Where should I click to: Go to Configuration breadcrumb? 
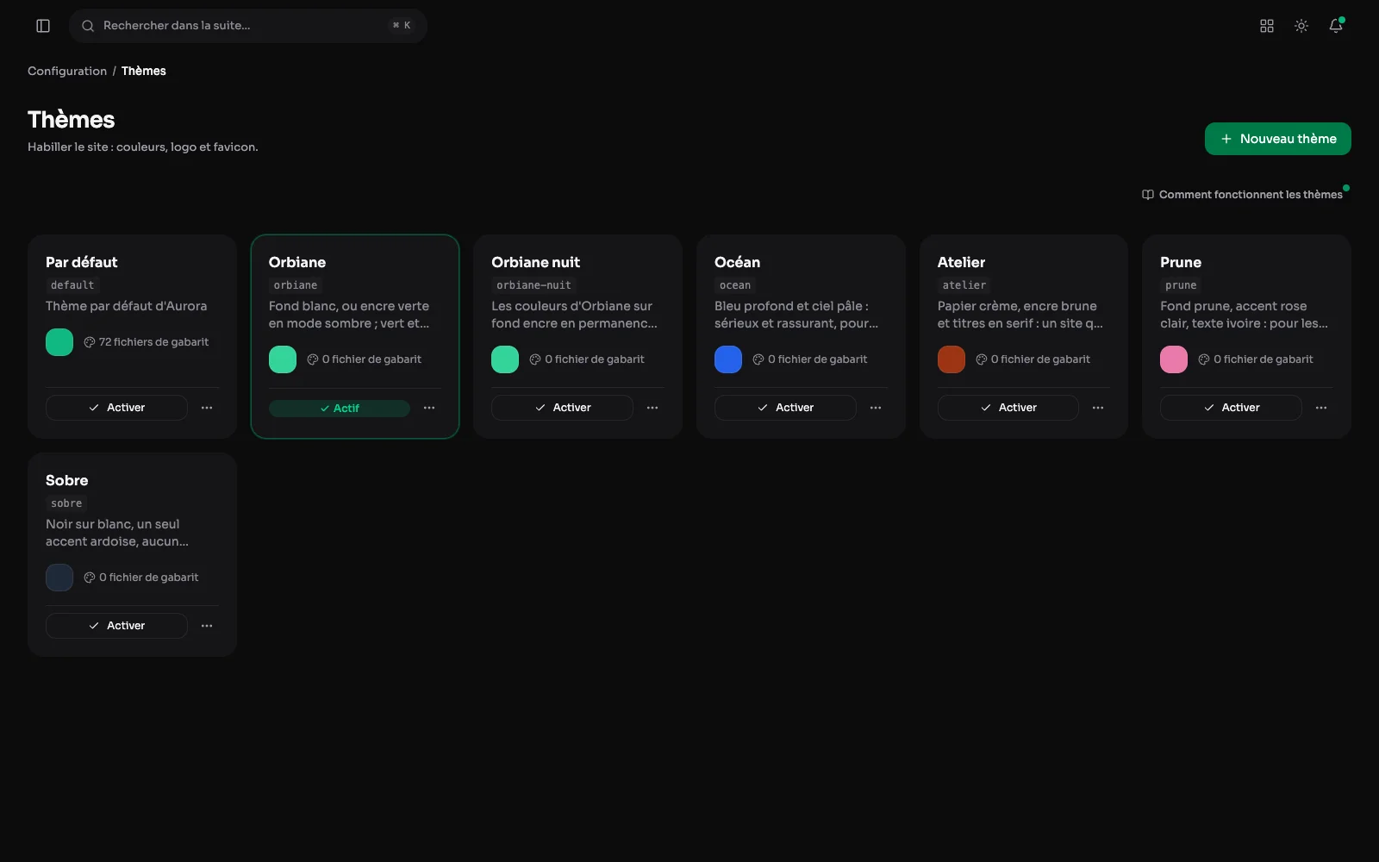pos(67,71)
